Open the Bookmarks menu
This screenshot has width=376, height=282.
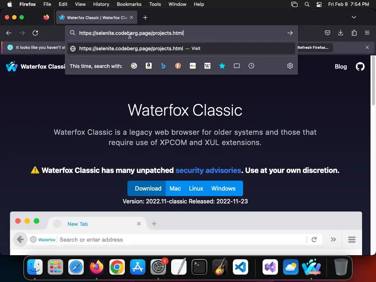129,4
